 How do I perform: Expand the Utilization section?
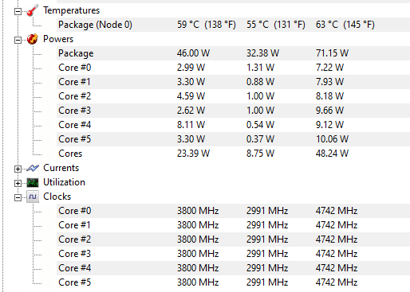[18, 184]
